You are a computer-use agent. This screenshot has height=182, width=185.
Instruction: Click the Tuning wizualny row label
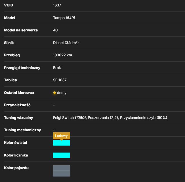(x=18, y=118)
